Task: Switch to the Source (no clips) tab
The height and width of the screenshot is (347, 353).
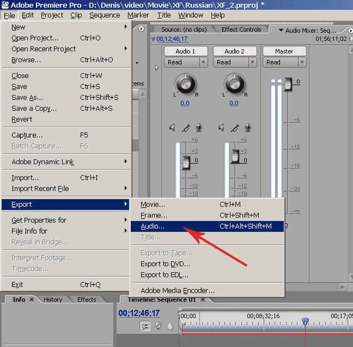Action: tap(184, 29)
